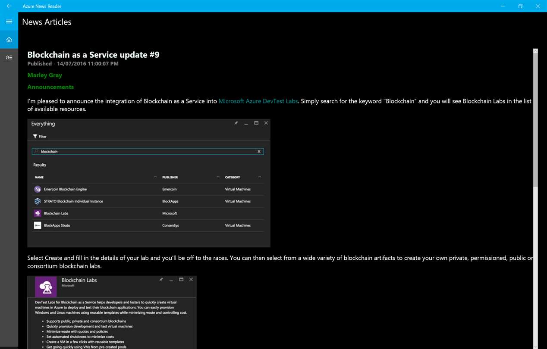Click the News Articles page heading
The image size is (547, 349).
click(x=47, y=22)
